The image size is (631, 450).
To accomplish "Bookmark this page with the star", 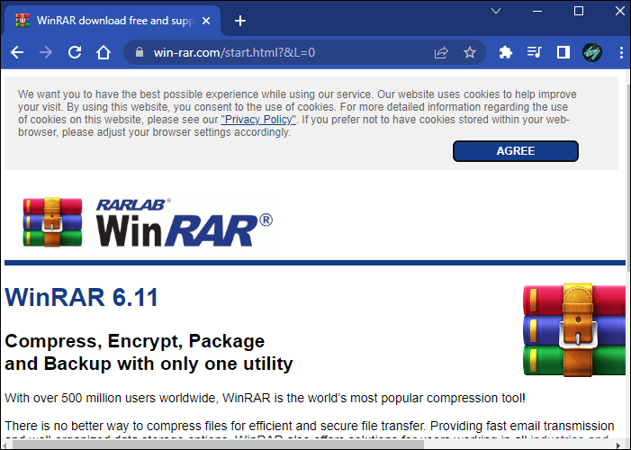I will coord(470,52).
